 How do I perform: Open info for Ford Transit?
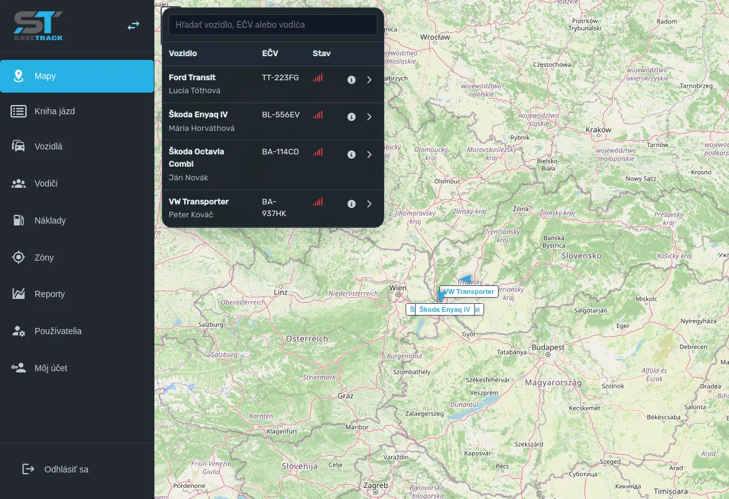click(x=352, y=80)
